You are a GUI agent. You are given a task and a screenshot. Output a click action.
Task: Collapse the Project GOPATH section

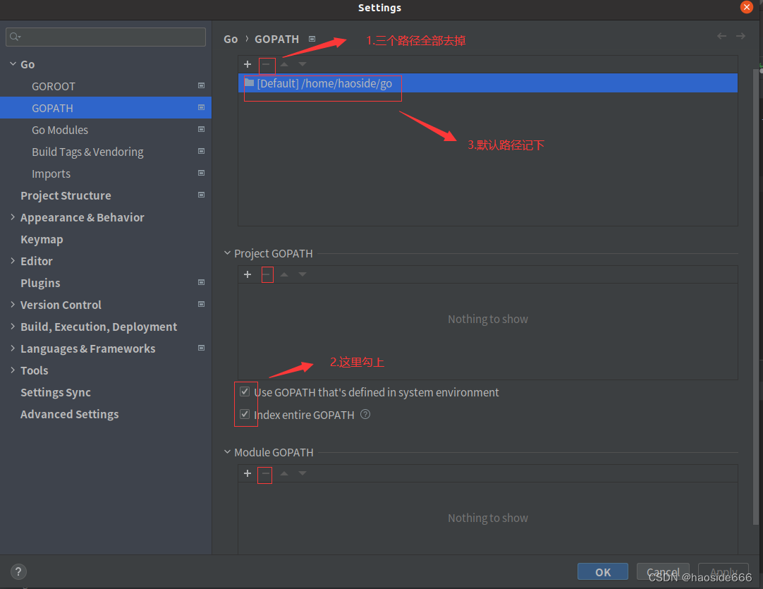pyautogui.click(x=226, y=253)
